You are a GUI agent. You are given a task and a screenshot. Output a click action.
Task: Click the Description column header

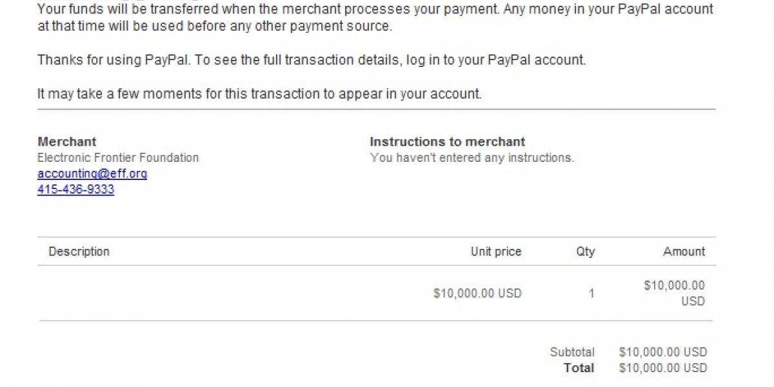pyautogui.click(x=79, y=252)
